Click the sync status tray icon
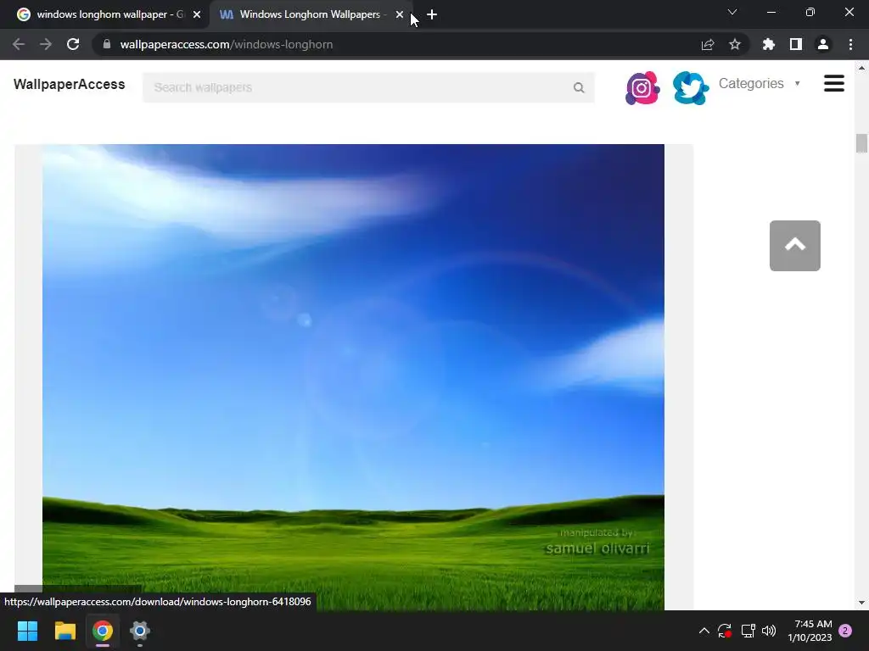This screenshot has height=651, width=869. (x=725, y=631)
